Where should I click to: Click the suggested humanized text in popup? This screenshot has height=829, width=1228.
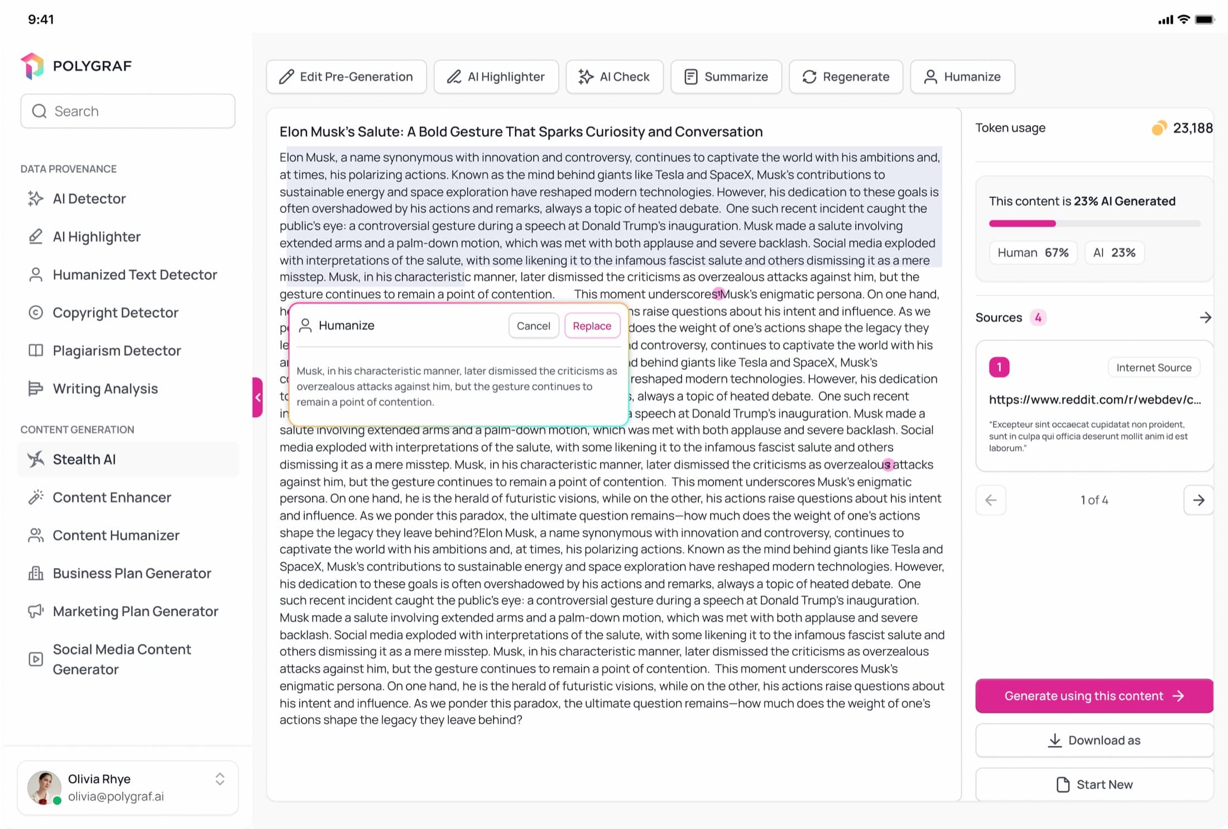click(x=457, y=386)
